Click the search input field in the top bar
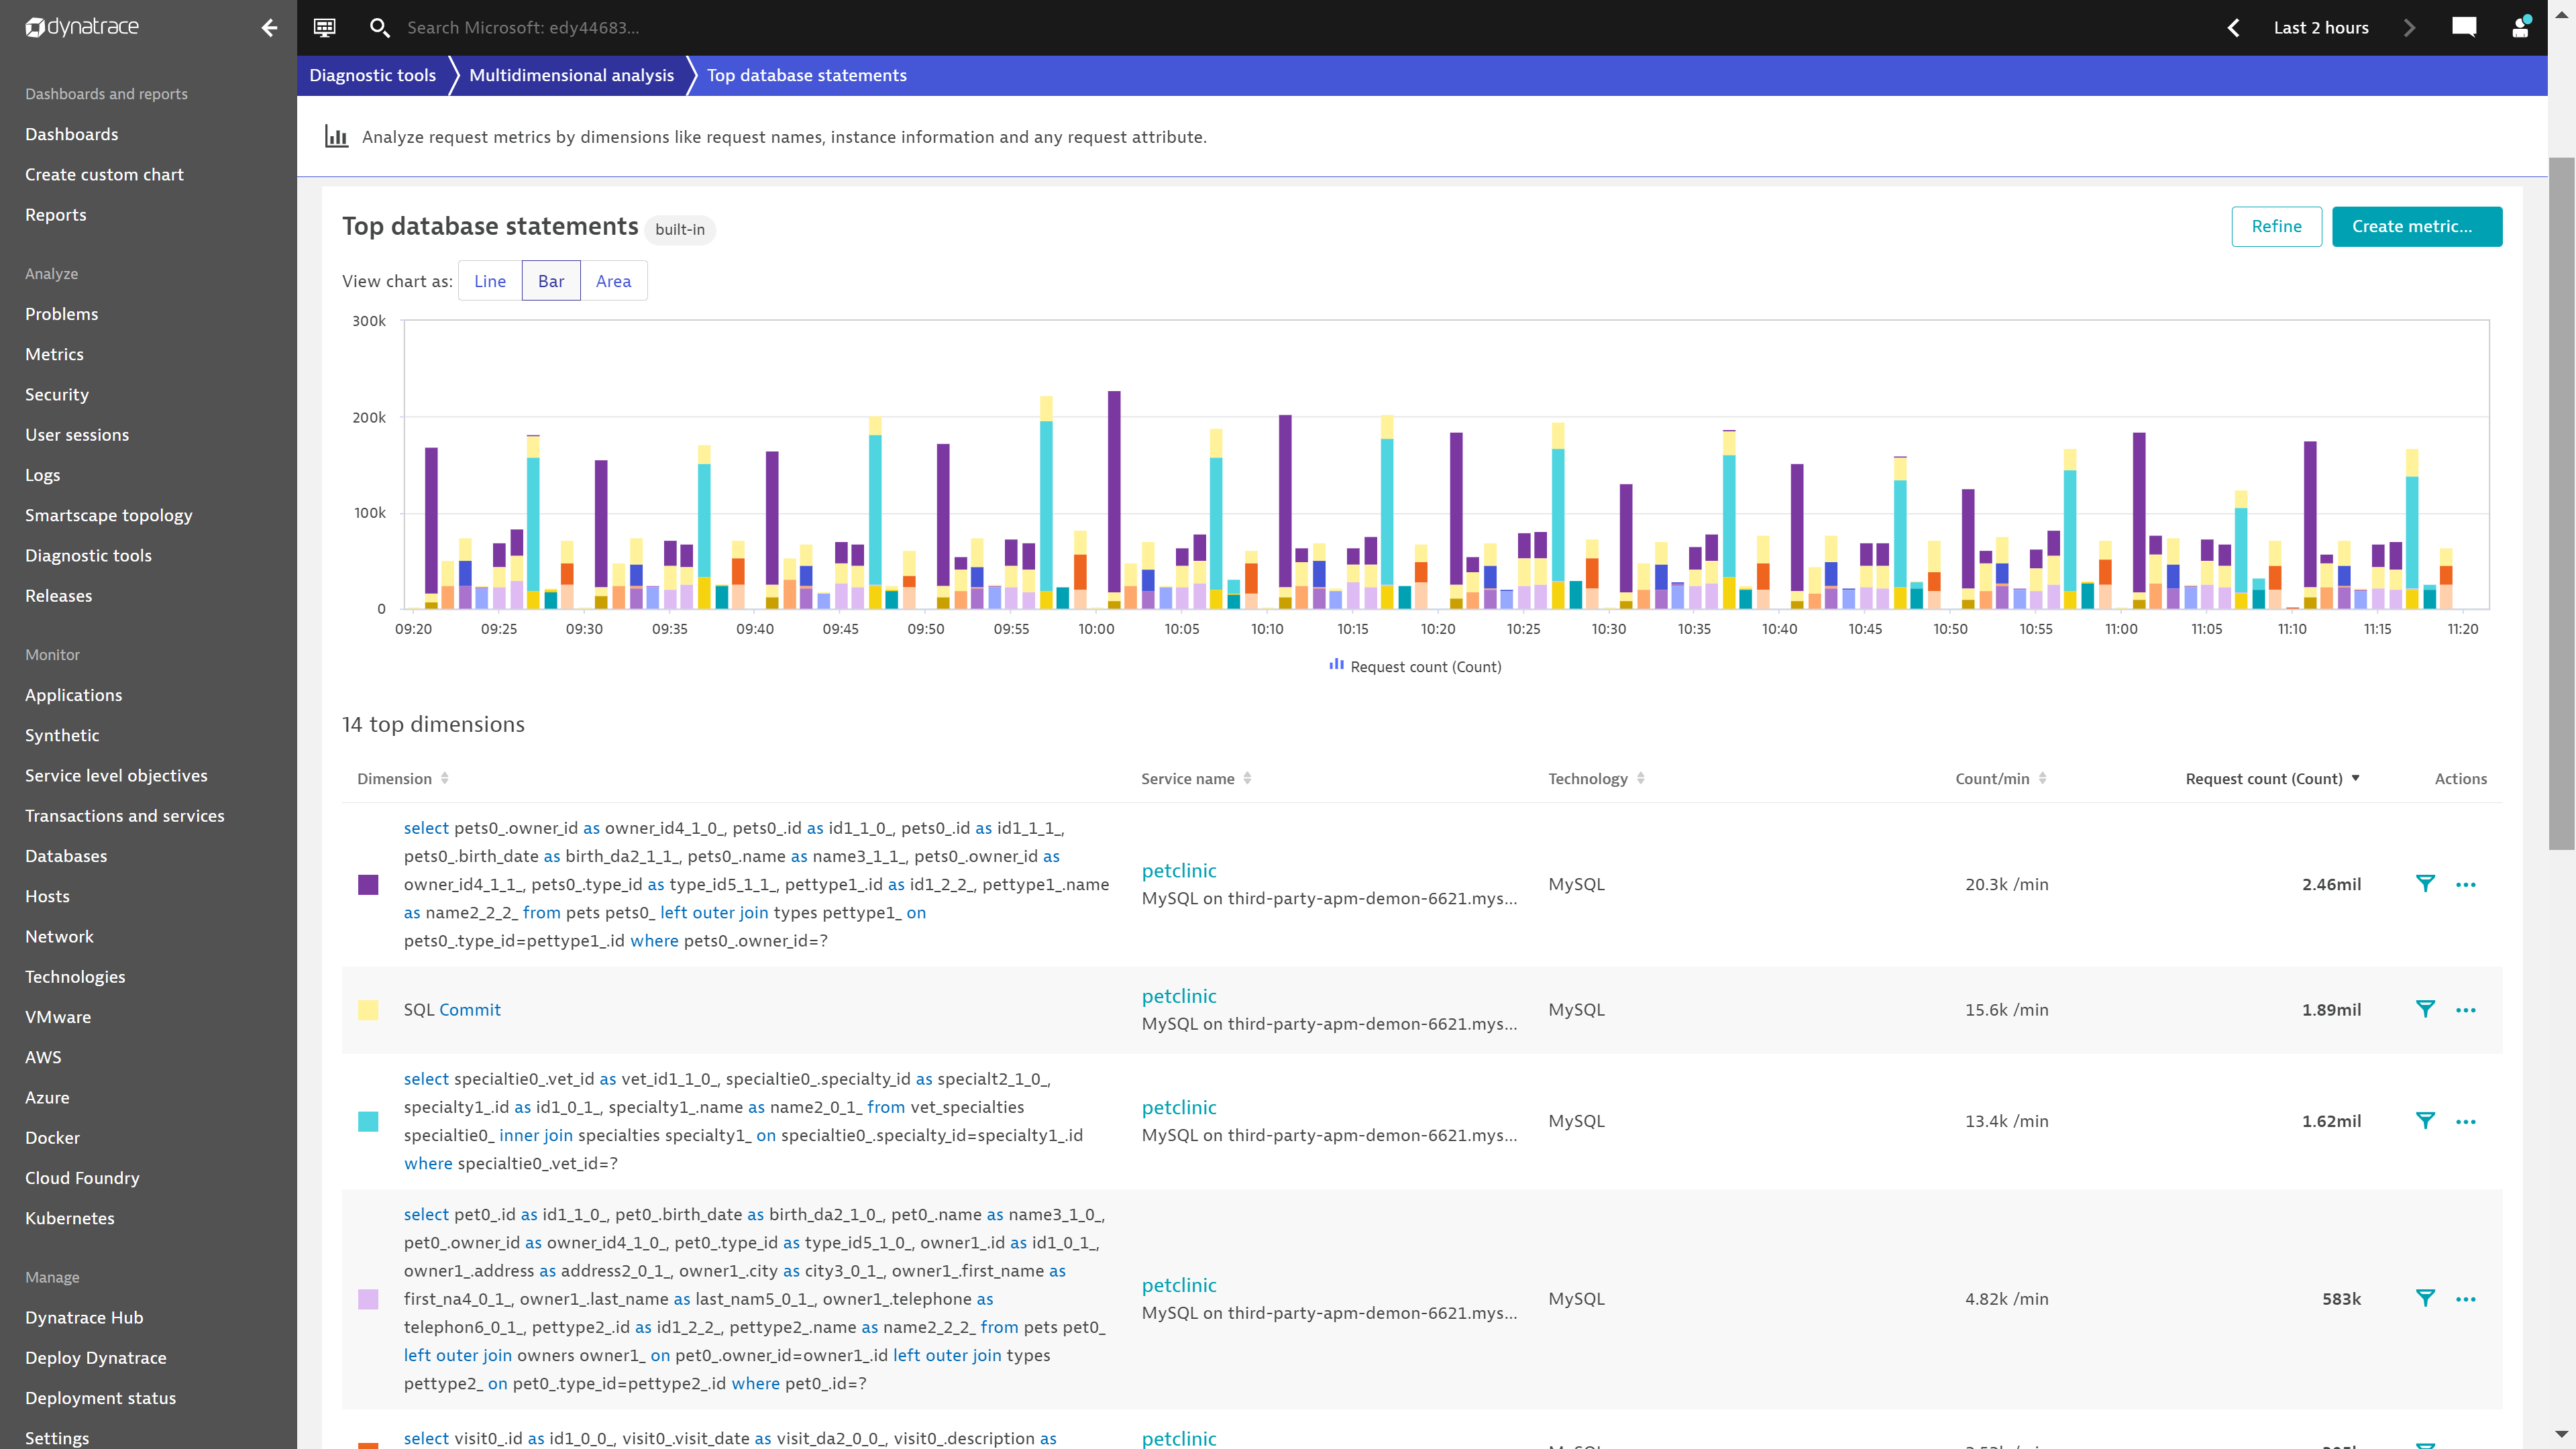The height and width of the screenshot is (1449, 2576). [700, 28]
